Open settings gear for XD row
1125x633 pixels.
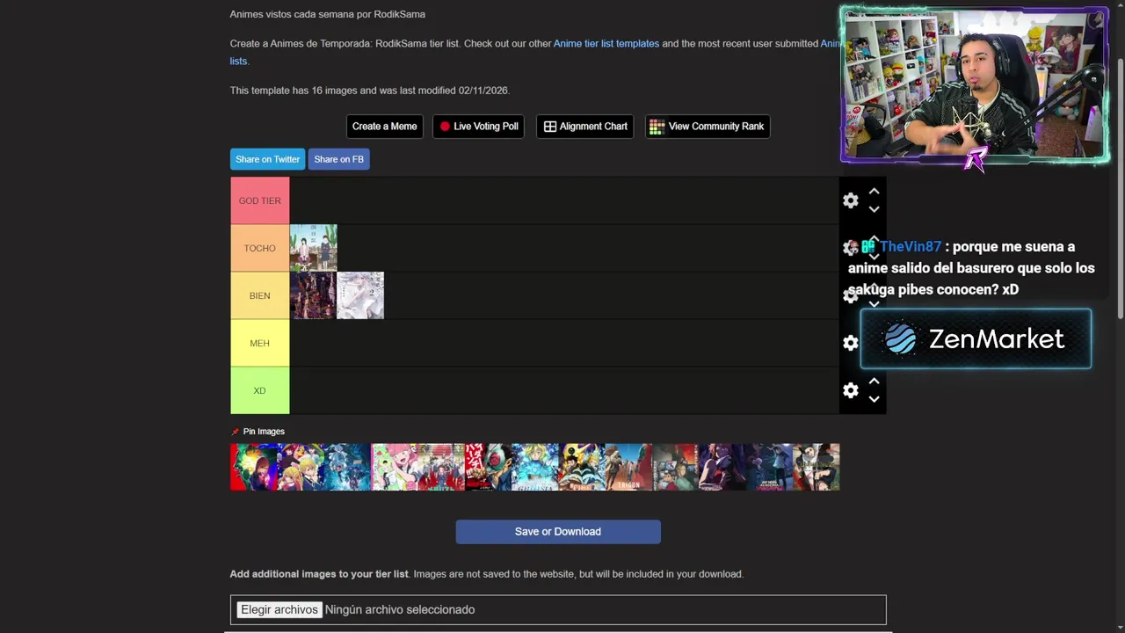850,390
